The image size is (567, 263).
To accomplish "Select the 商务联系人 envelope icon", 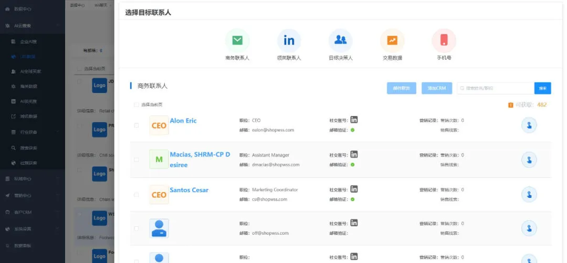I will 237,40.
